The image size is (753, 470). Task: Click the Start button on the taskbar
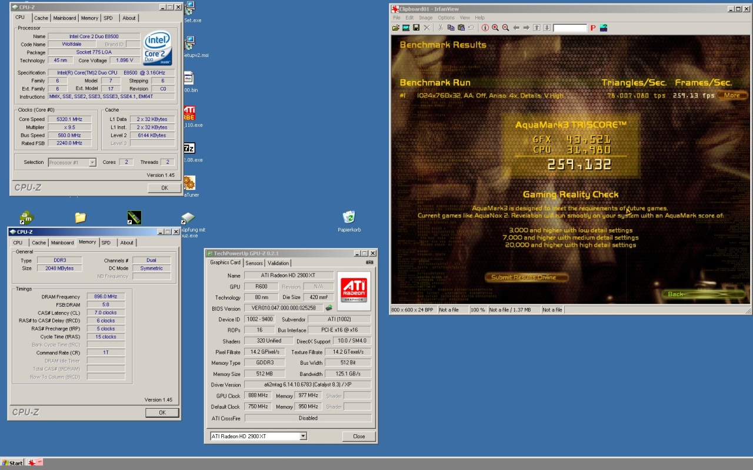pyautogui.click(x=12, y=463)
